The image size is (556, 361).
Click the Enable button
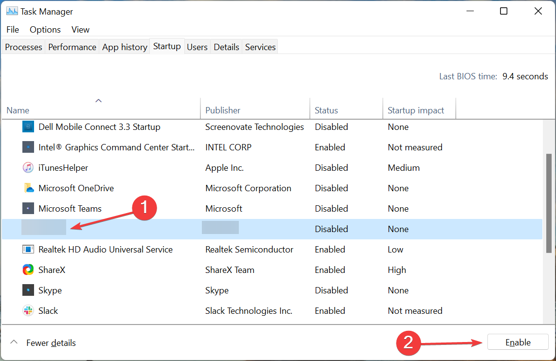(x=518, y=342)
